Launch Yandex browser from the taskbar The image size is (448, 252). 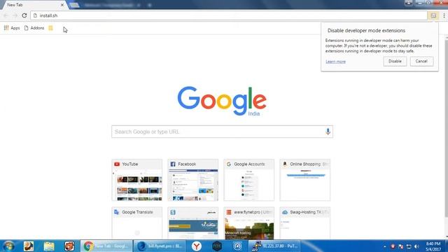(196, 246)
